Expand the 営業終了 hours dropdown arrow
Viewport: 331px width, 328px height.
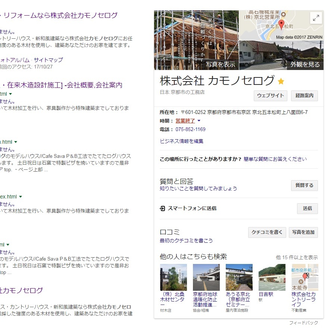[x=199, y=121]
